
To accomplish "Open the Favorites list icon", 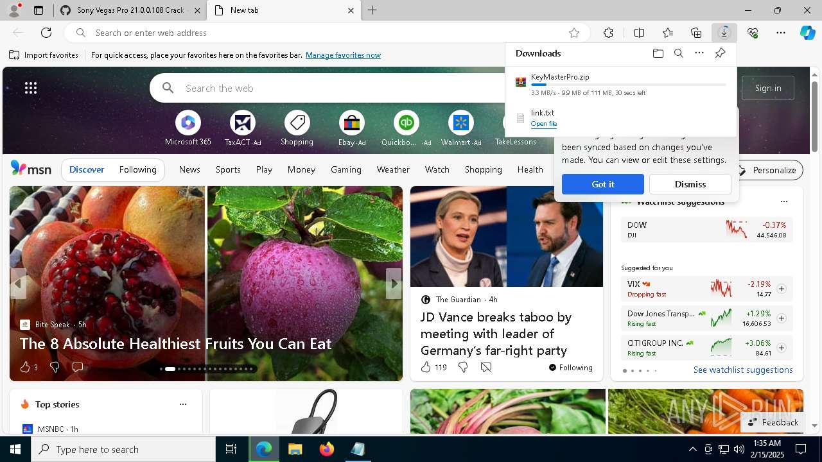I will [x=668, y=33].
